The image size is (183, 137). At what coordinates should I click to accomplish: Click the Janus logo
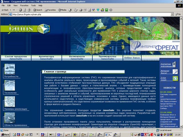[25, 29]
